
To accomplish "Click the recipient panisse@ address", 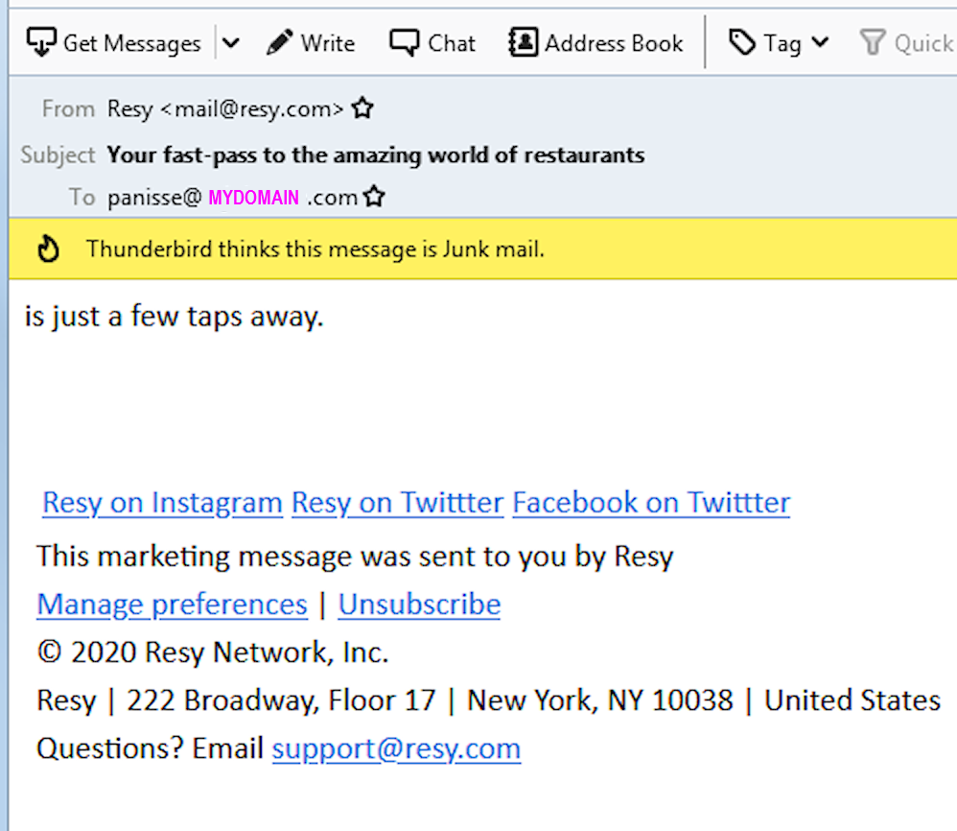I will (x=232, y=198).
